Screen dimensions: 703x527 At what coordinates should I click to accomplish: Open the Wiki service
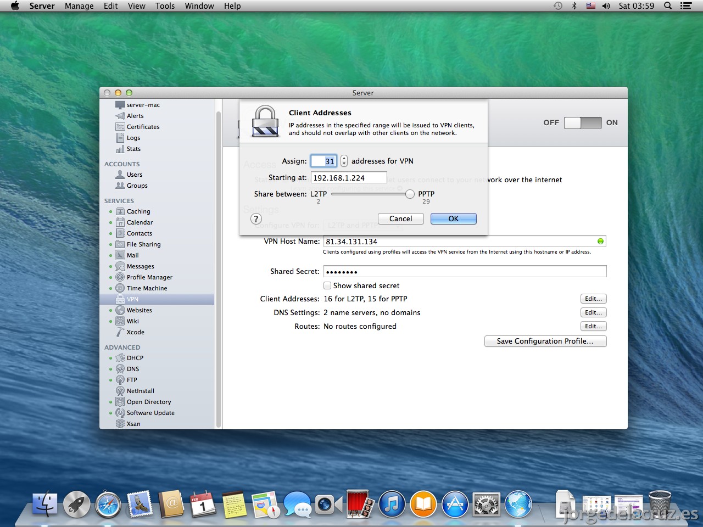pyautogui.click(x=127, y=321)
